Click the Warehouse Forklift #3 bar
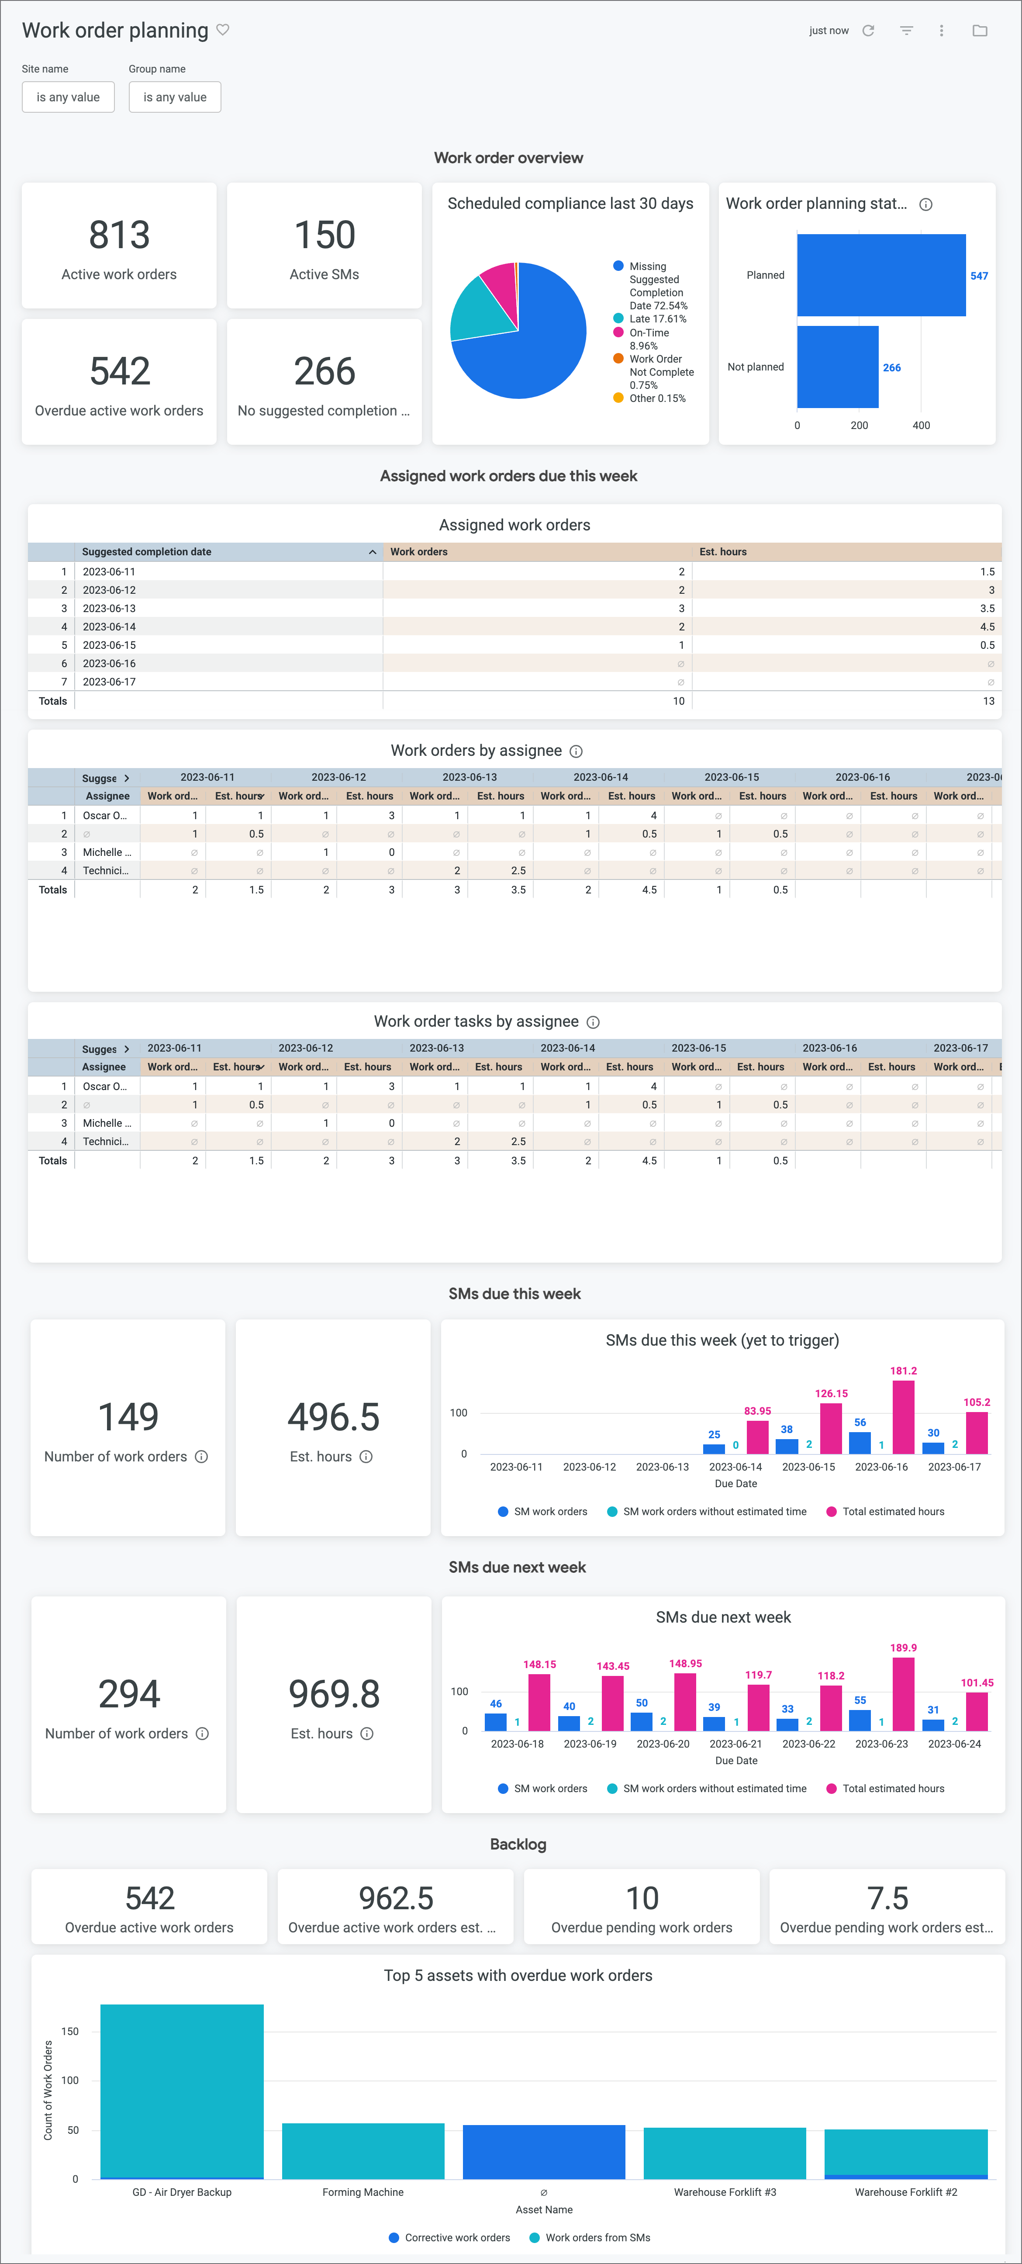 tap(725, 2153)
